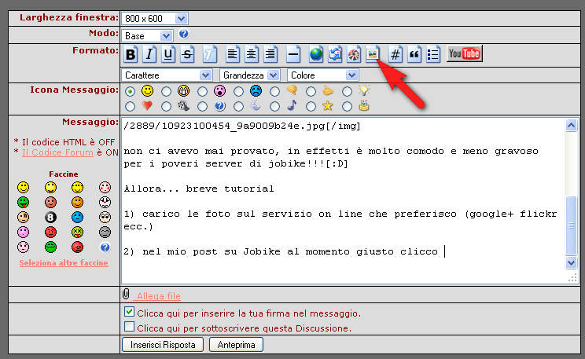
Task: Insert the black 8-ball smiley from Faccine
Action: pos(51,217)
